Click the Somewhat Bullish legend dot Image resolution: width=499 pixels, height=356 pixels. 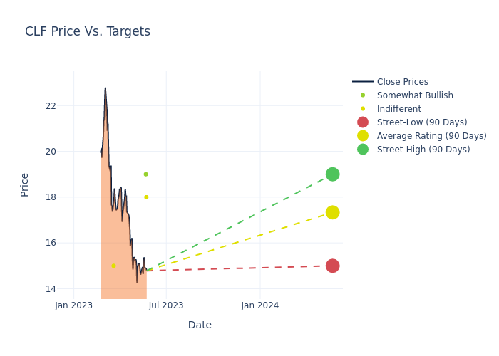click(x=363, y=95)
